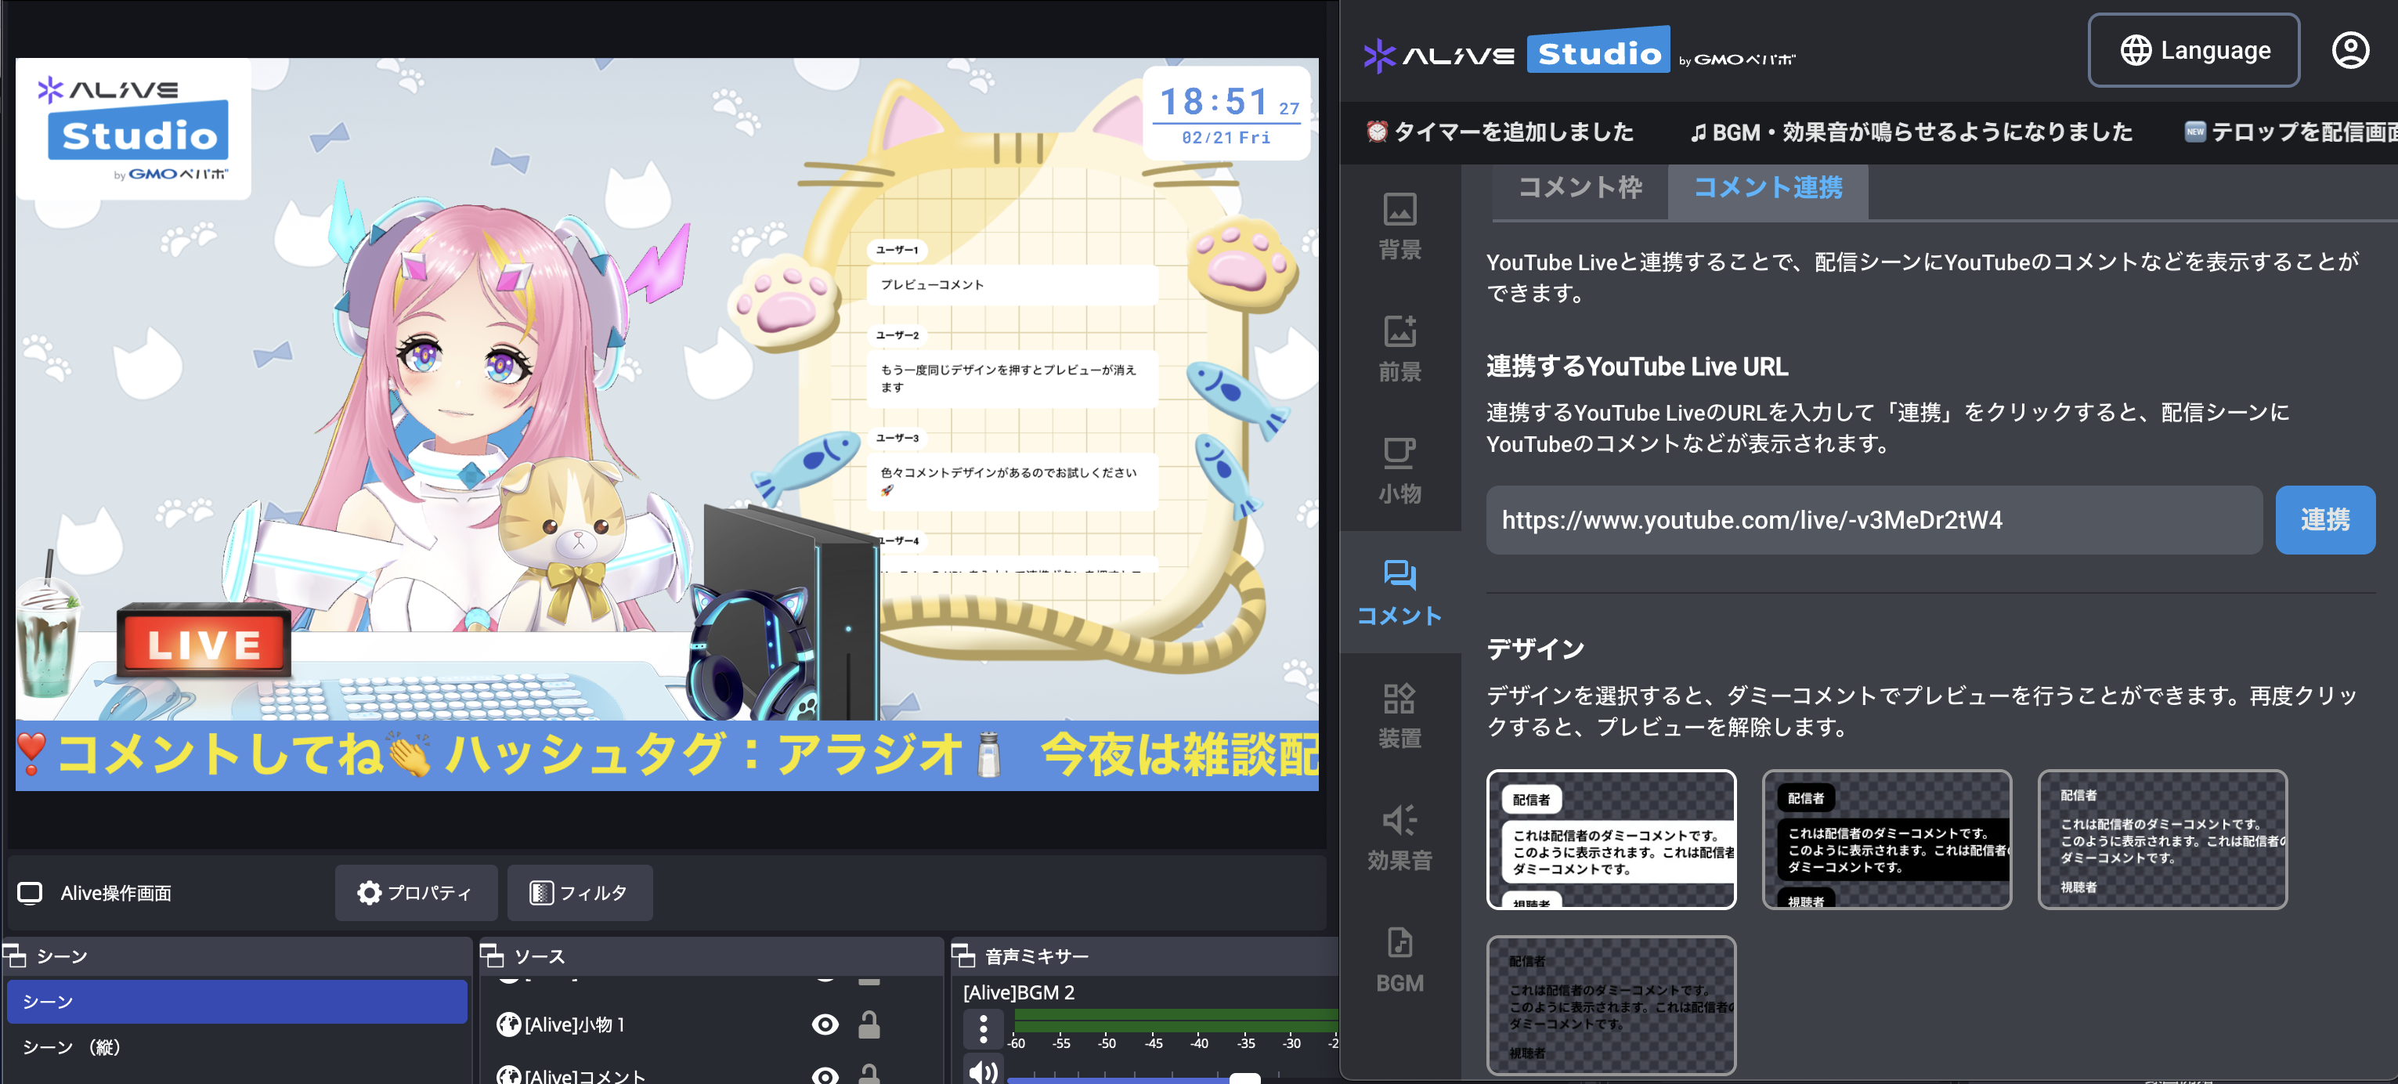Click the browser source icon of [Alive]コメント
The width and height of the screenshot is (2398, 1084).
pyautogui.click(x=508, y=1075)
